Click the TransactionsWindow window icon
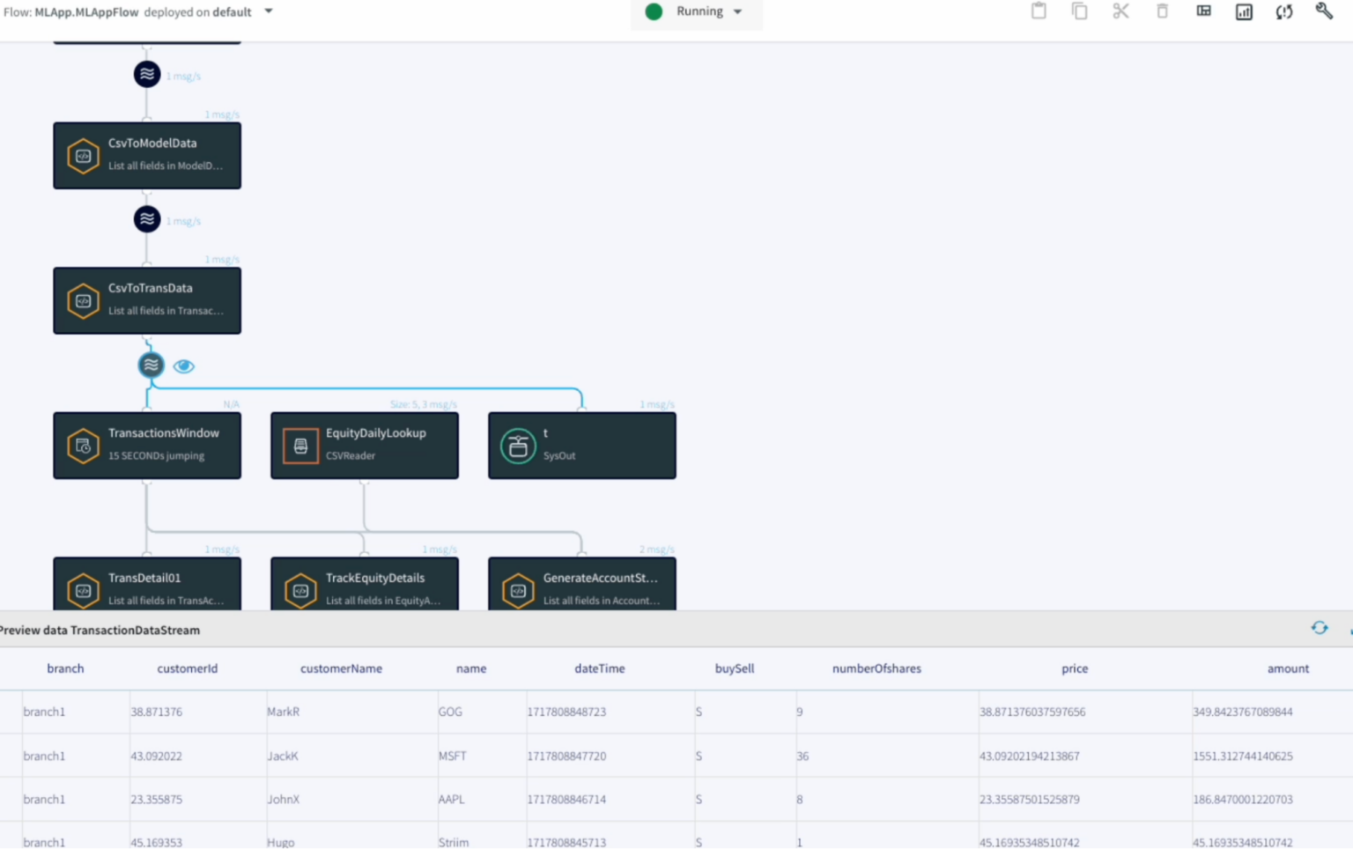1353x849 pixels. [x=83, y=445]
